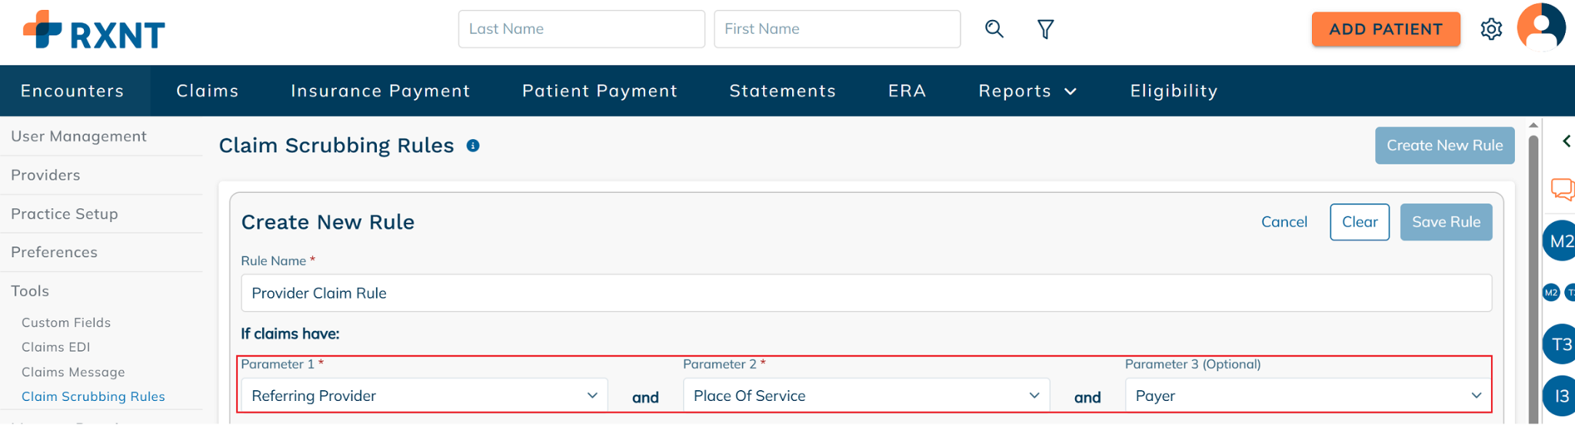The height and width of the screenshot is (427, 1575).
Task: Open the settings gear icon
Action: tap(1491, 29)
